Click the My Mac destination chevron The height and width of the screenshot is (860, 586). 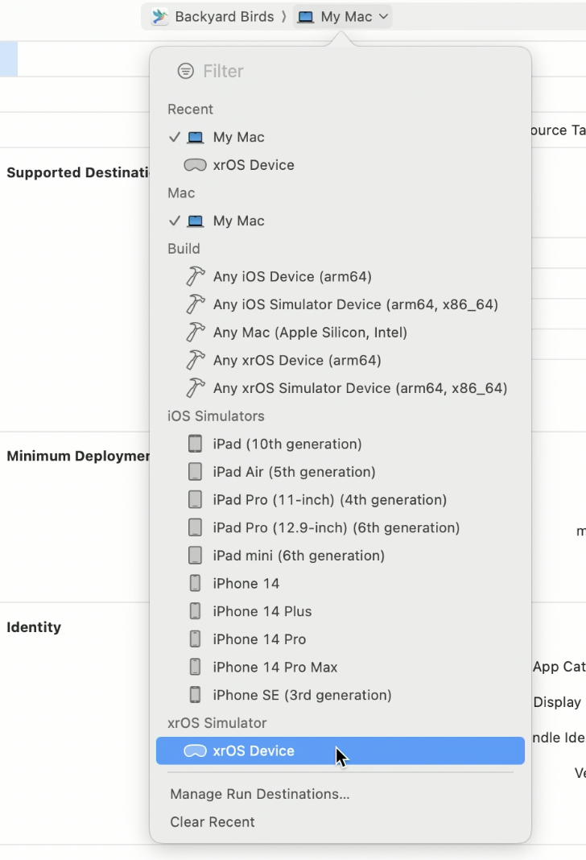(x=384, y=16)
